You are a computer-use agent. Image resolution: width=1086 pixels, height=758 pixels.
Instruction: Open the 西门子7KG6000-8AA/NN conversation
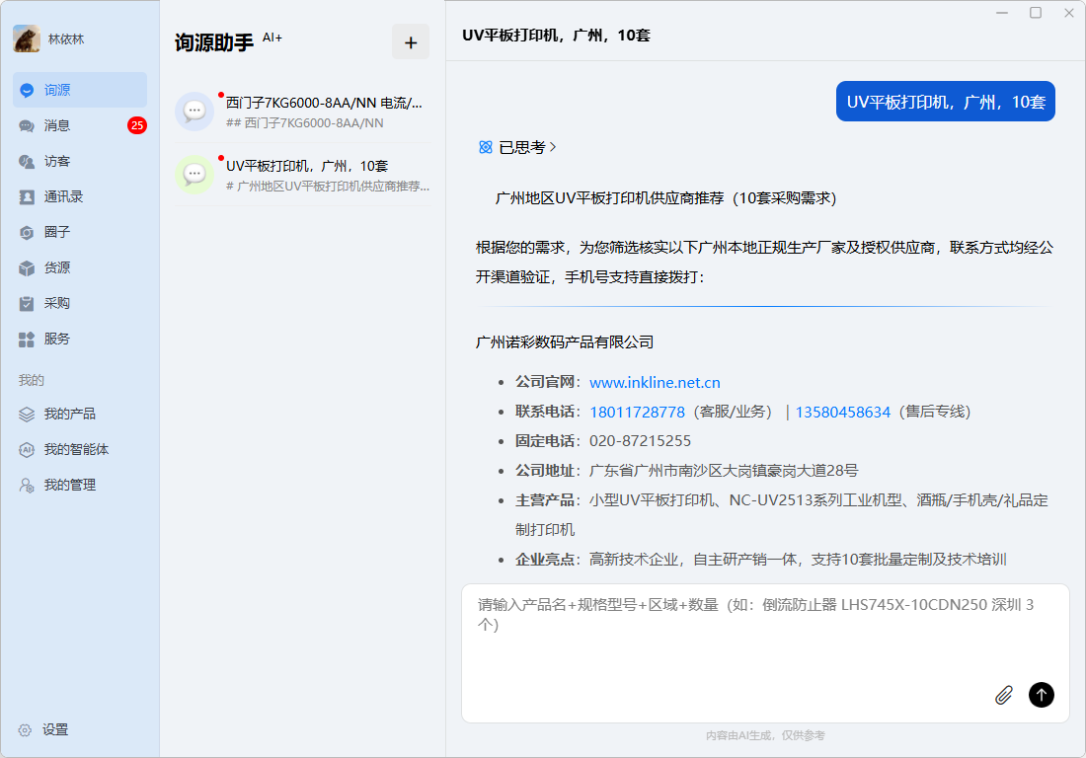(303, 112)
